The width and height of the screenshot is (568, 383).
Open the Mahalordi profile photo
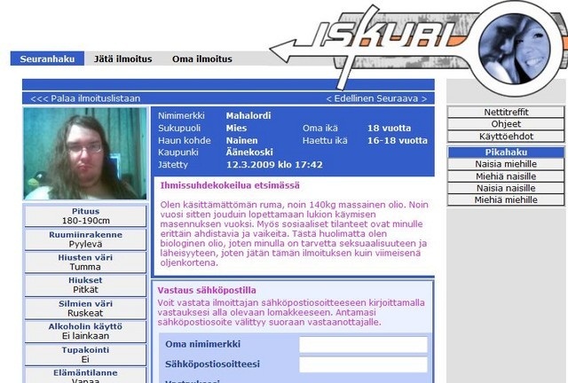tap(85, 153)
